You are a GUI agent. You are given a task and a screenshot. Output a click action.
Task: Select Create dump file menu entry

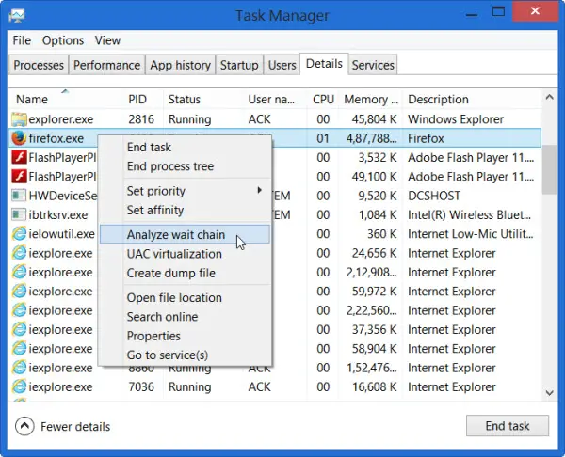[171, 273]
